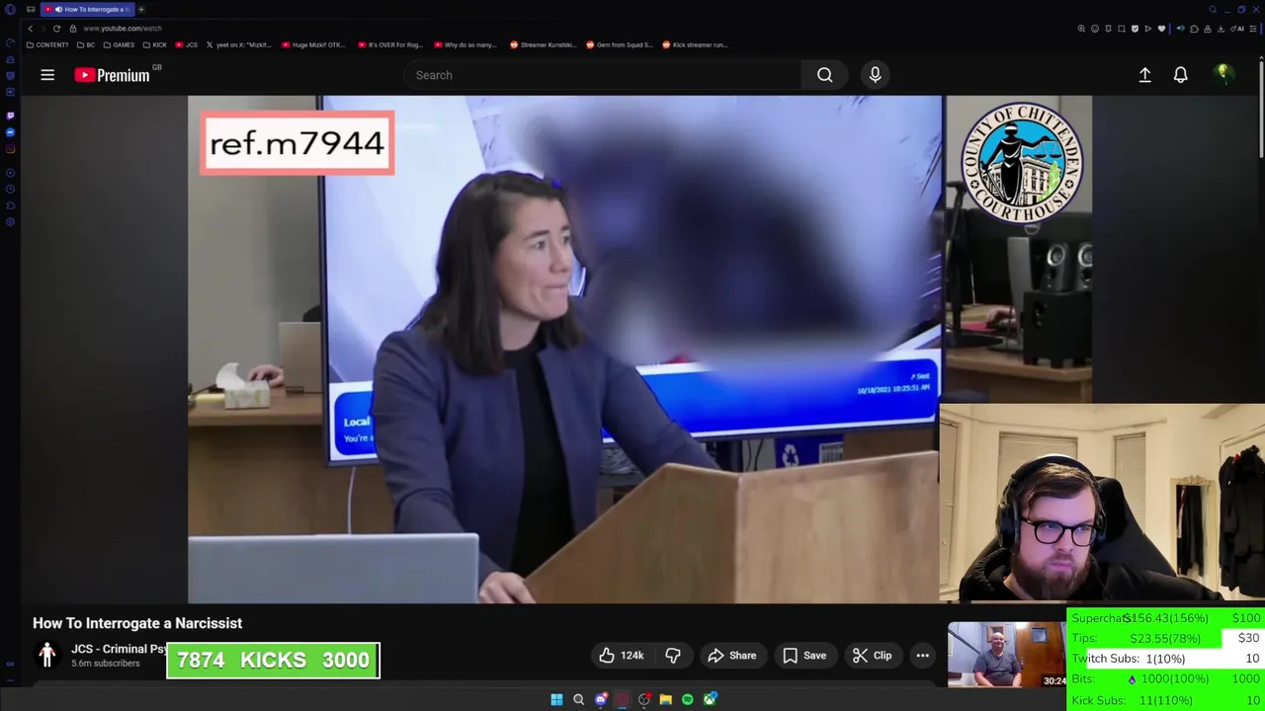Open more actions three-dot menu
1265x711 pixels.
[x=922, y=656]
